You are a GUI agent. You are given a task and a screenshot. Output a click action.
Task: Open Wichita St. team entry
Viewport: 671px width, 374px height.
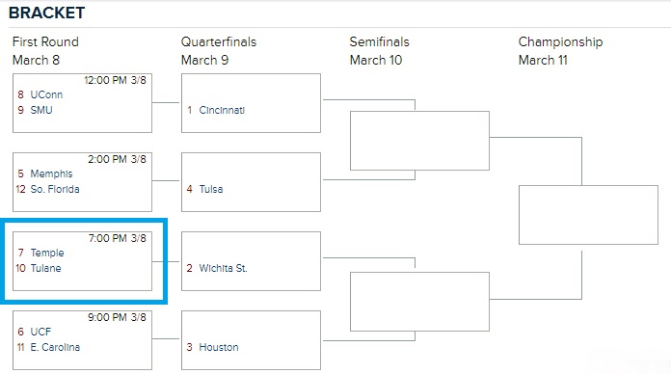click(223, 268)
